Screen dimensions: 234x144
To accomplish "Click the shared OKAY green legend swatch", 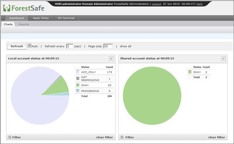I will 190,72.
